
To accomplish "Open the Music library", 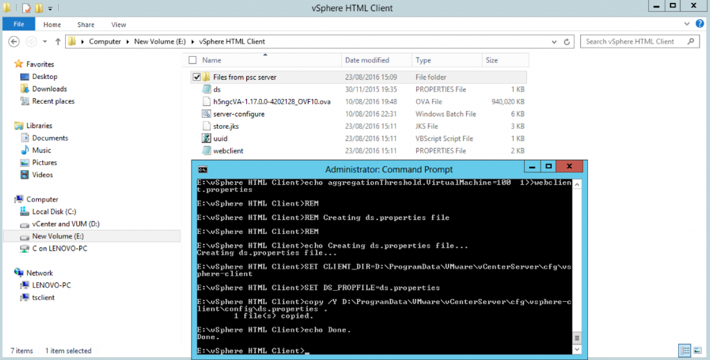I will [x=41, y=150].
